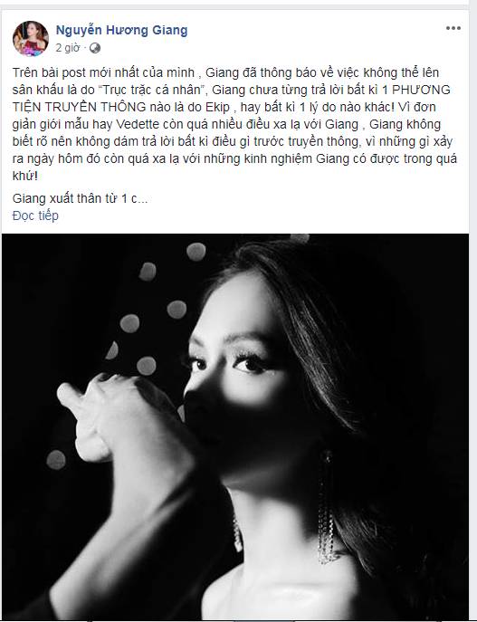
Task: Click the "TRUYỀN THÔNG" capitalized words
Action: coord(95,108)
